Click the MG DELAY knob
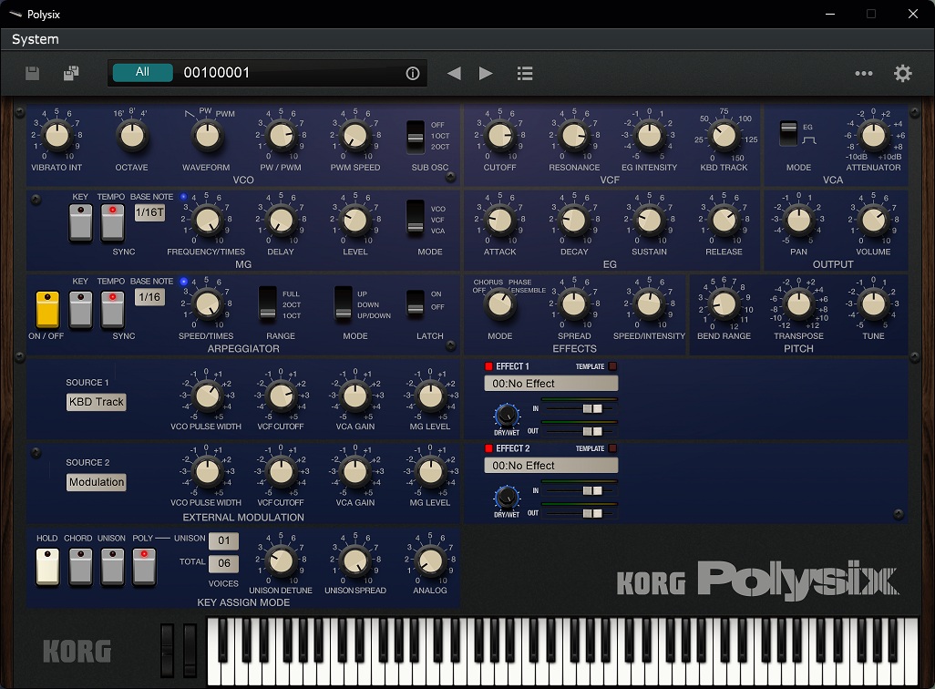The width and height of the screenshot is (935, 689). 281,221
